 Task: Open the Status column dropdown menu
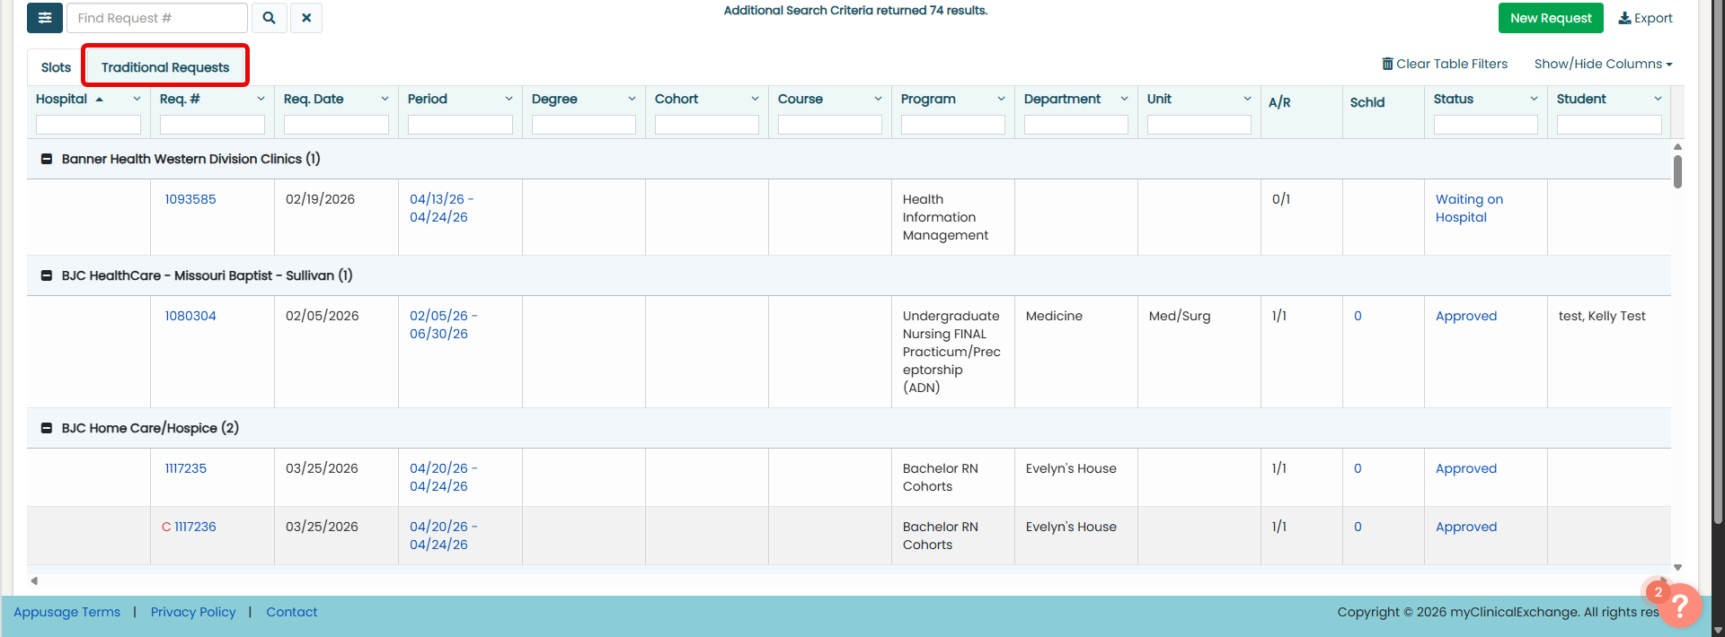[x=1534, y=99]
